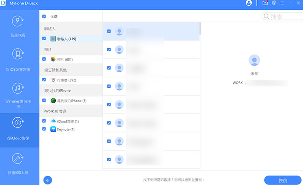This screenshot has height=185, width=303.
Task: Minimize the D-Back window
Action: click(290, 3)
